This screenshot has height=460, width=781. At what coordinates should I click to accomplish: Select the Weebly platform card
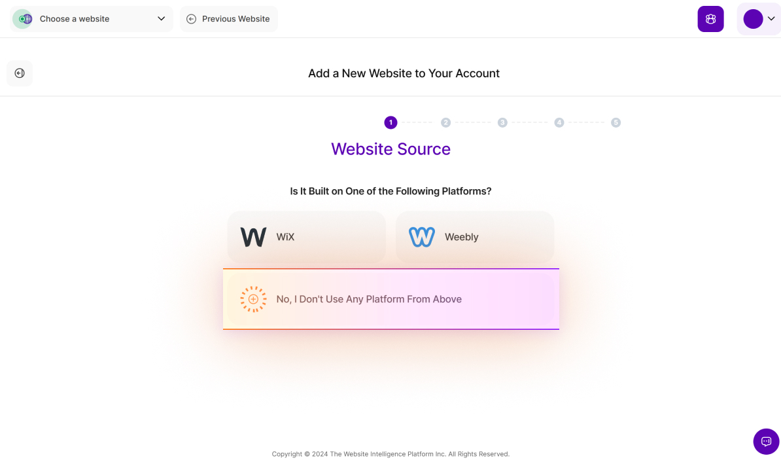(x=475, y=237)
